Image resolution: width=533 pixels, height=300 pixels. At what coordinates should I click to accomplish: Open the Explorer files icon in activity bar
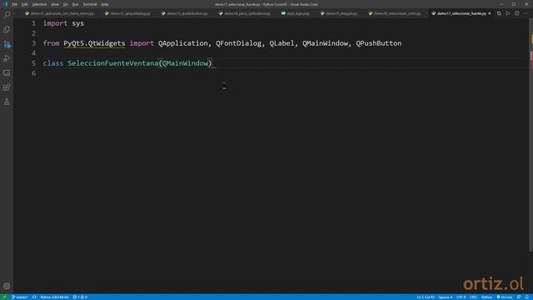(7, 30)
